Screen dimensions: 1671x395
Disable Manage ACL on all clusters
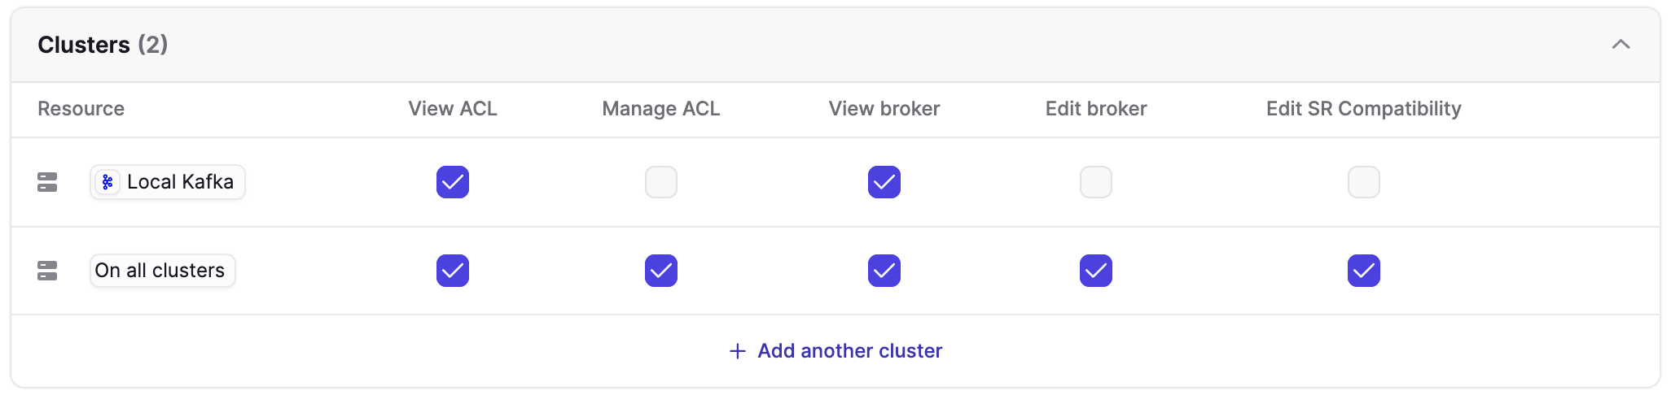(x=661, y=271)
